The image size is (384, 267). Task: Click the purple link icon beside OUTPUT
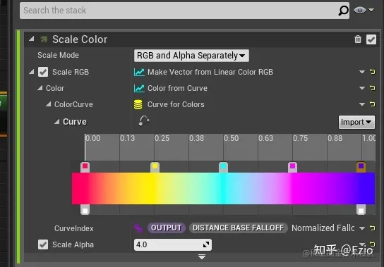click(138, 228)
